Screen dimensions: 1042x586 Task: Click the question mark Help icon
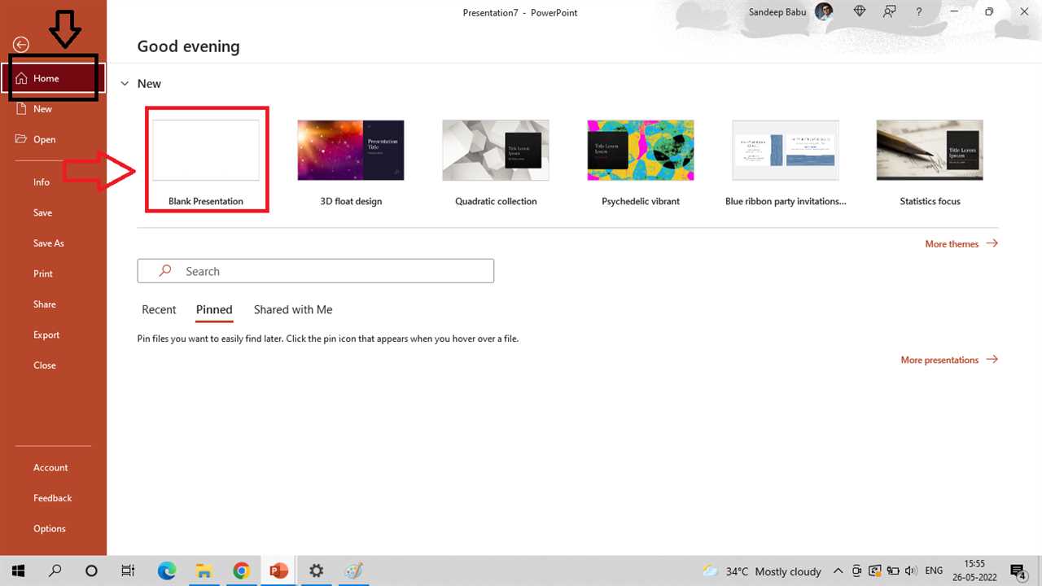919,12
